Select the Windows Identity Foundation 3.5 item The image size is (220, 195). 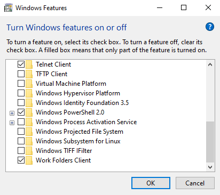tap(82, 103)
